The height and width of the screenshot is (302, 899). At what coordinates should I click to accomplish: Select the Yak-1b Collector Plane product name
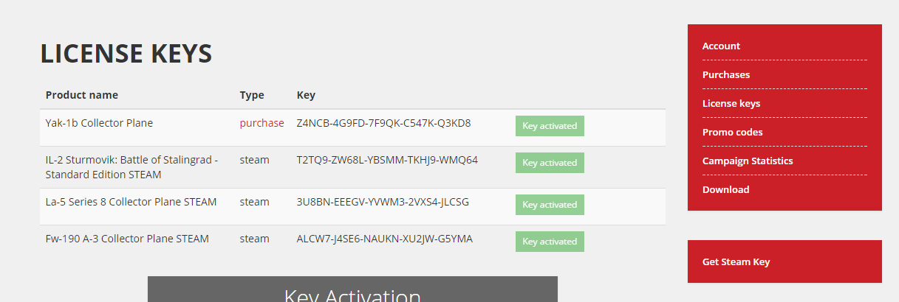point(99,123)
